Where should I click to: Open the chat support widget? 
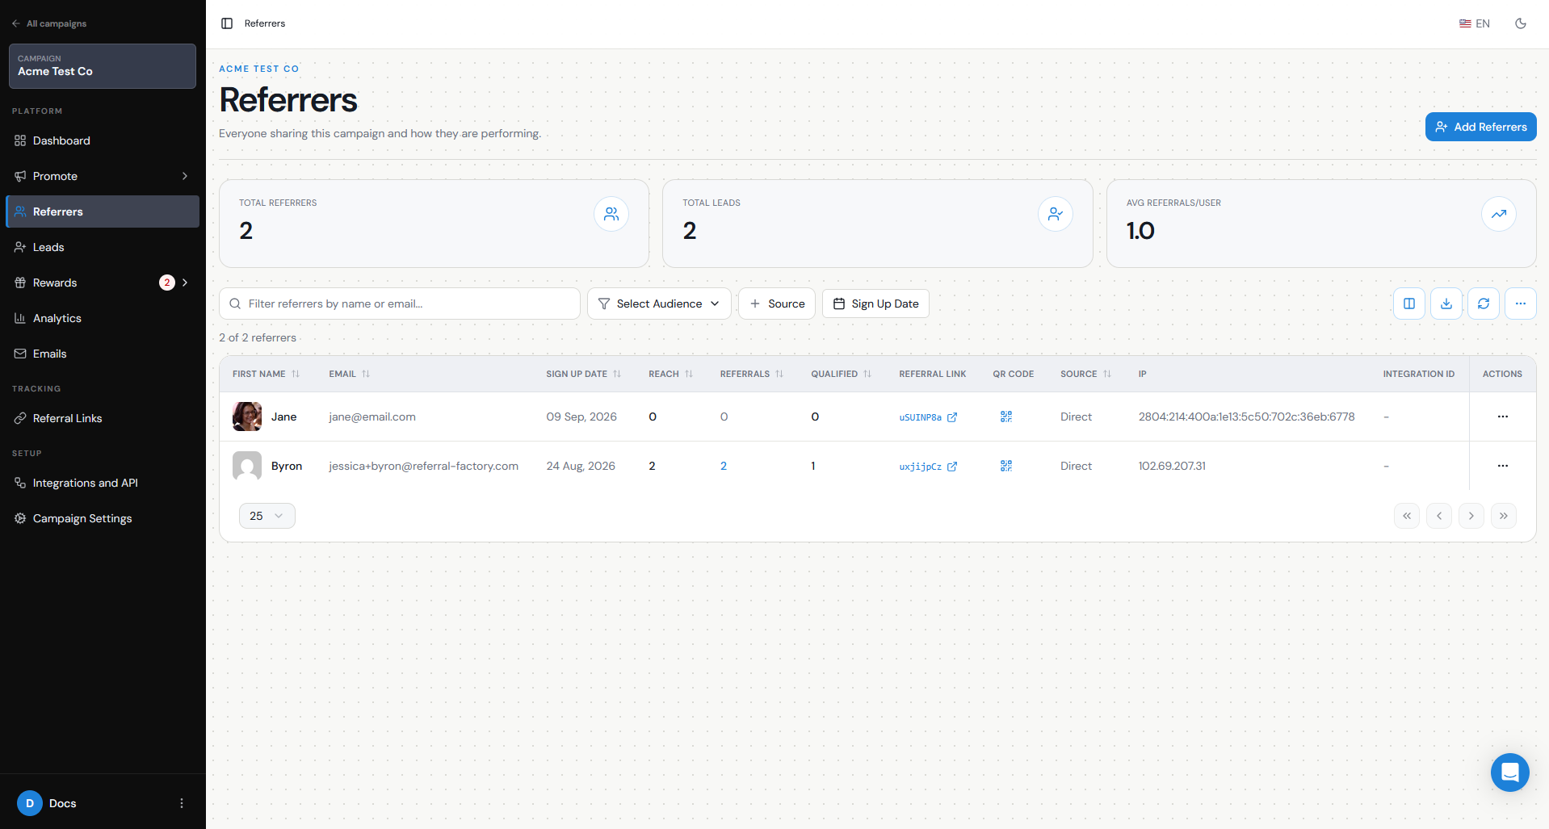1509,772
